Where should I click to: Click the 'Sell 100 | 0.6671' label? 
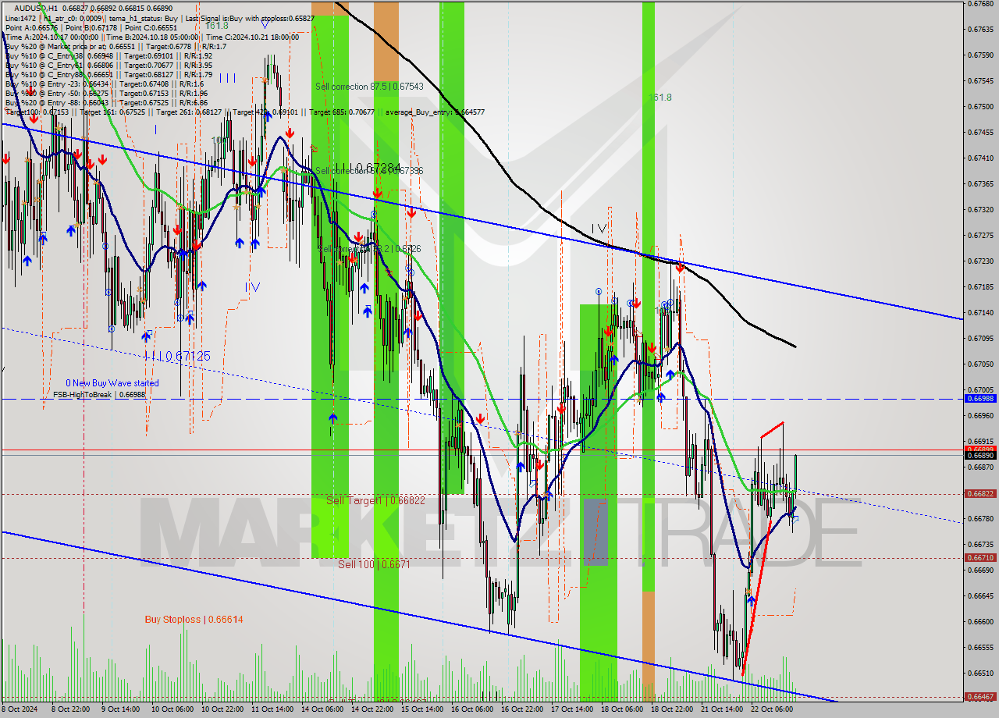click(374, 563)
